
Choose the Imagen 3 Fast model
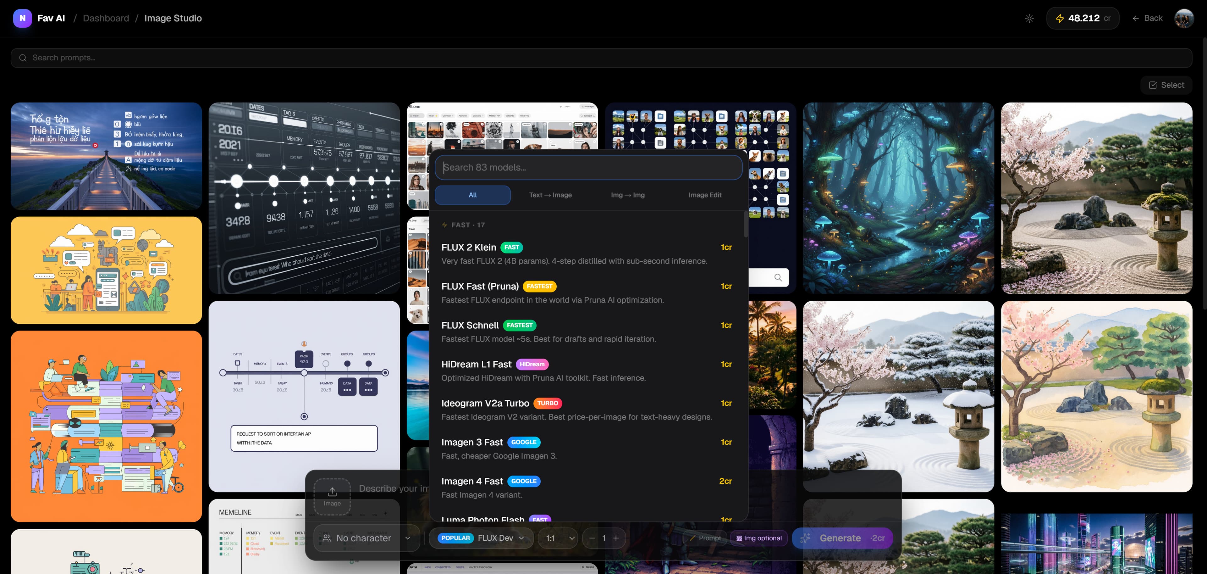tap(586, 448)
